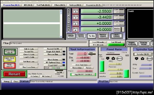Image resolution: width=154 pixels, height=95 pixels.
Task: Click the G-Codes reference button
Action: coord(34,76)
